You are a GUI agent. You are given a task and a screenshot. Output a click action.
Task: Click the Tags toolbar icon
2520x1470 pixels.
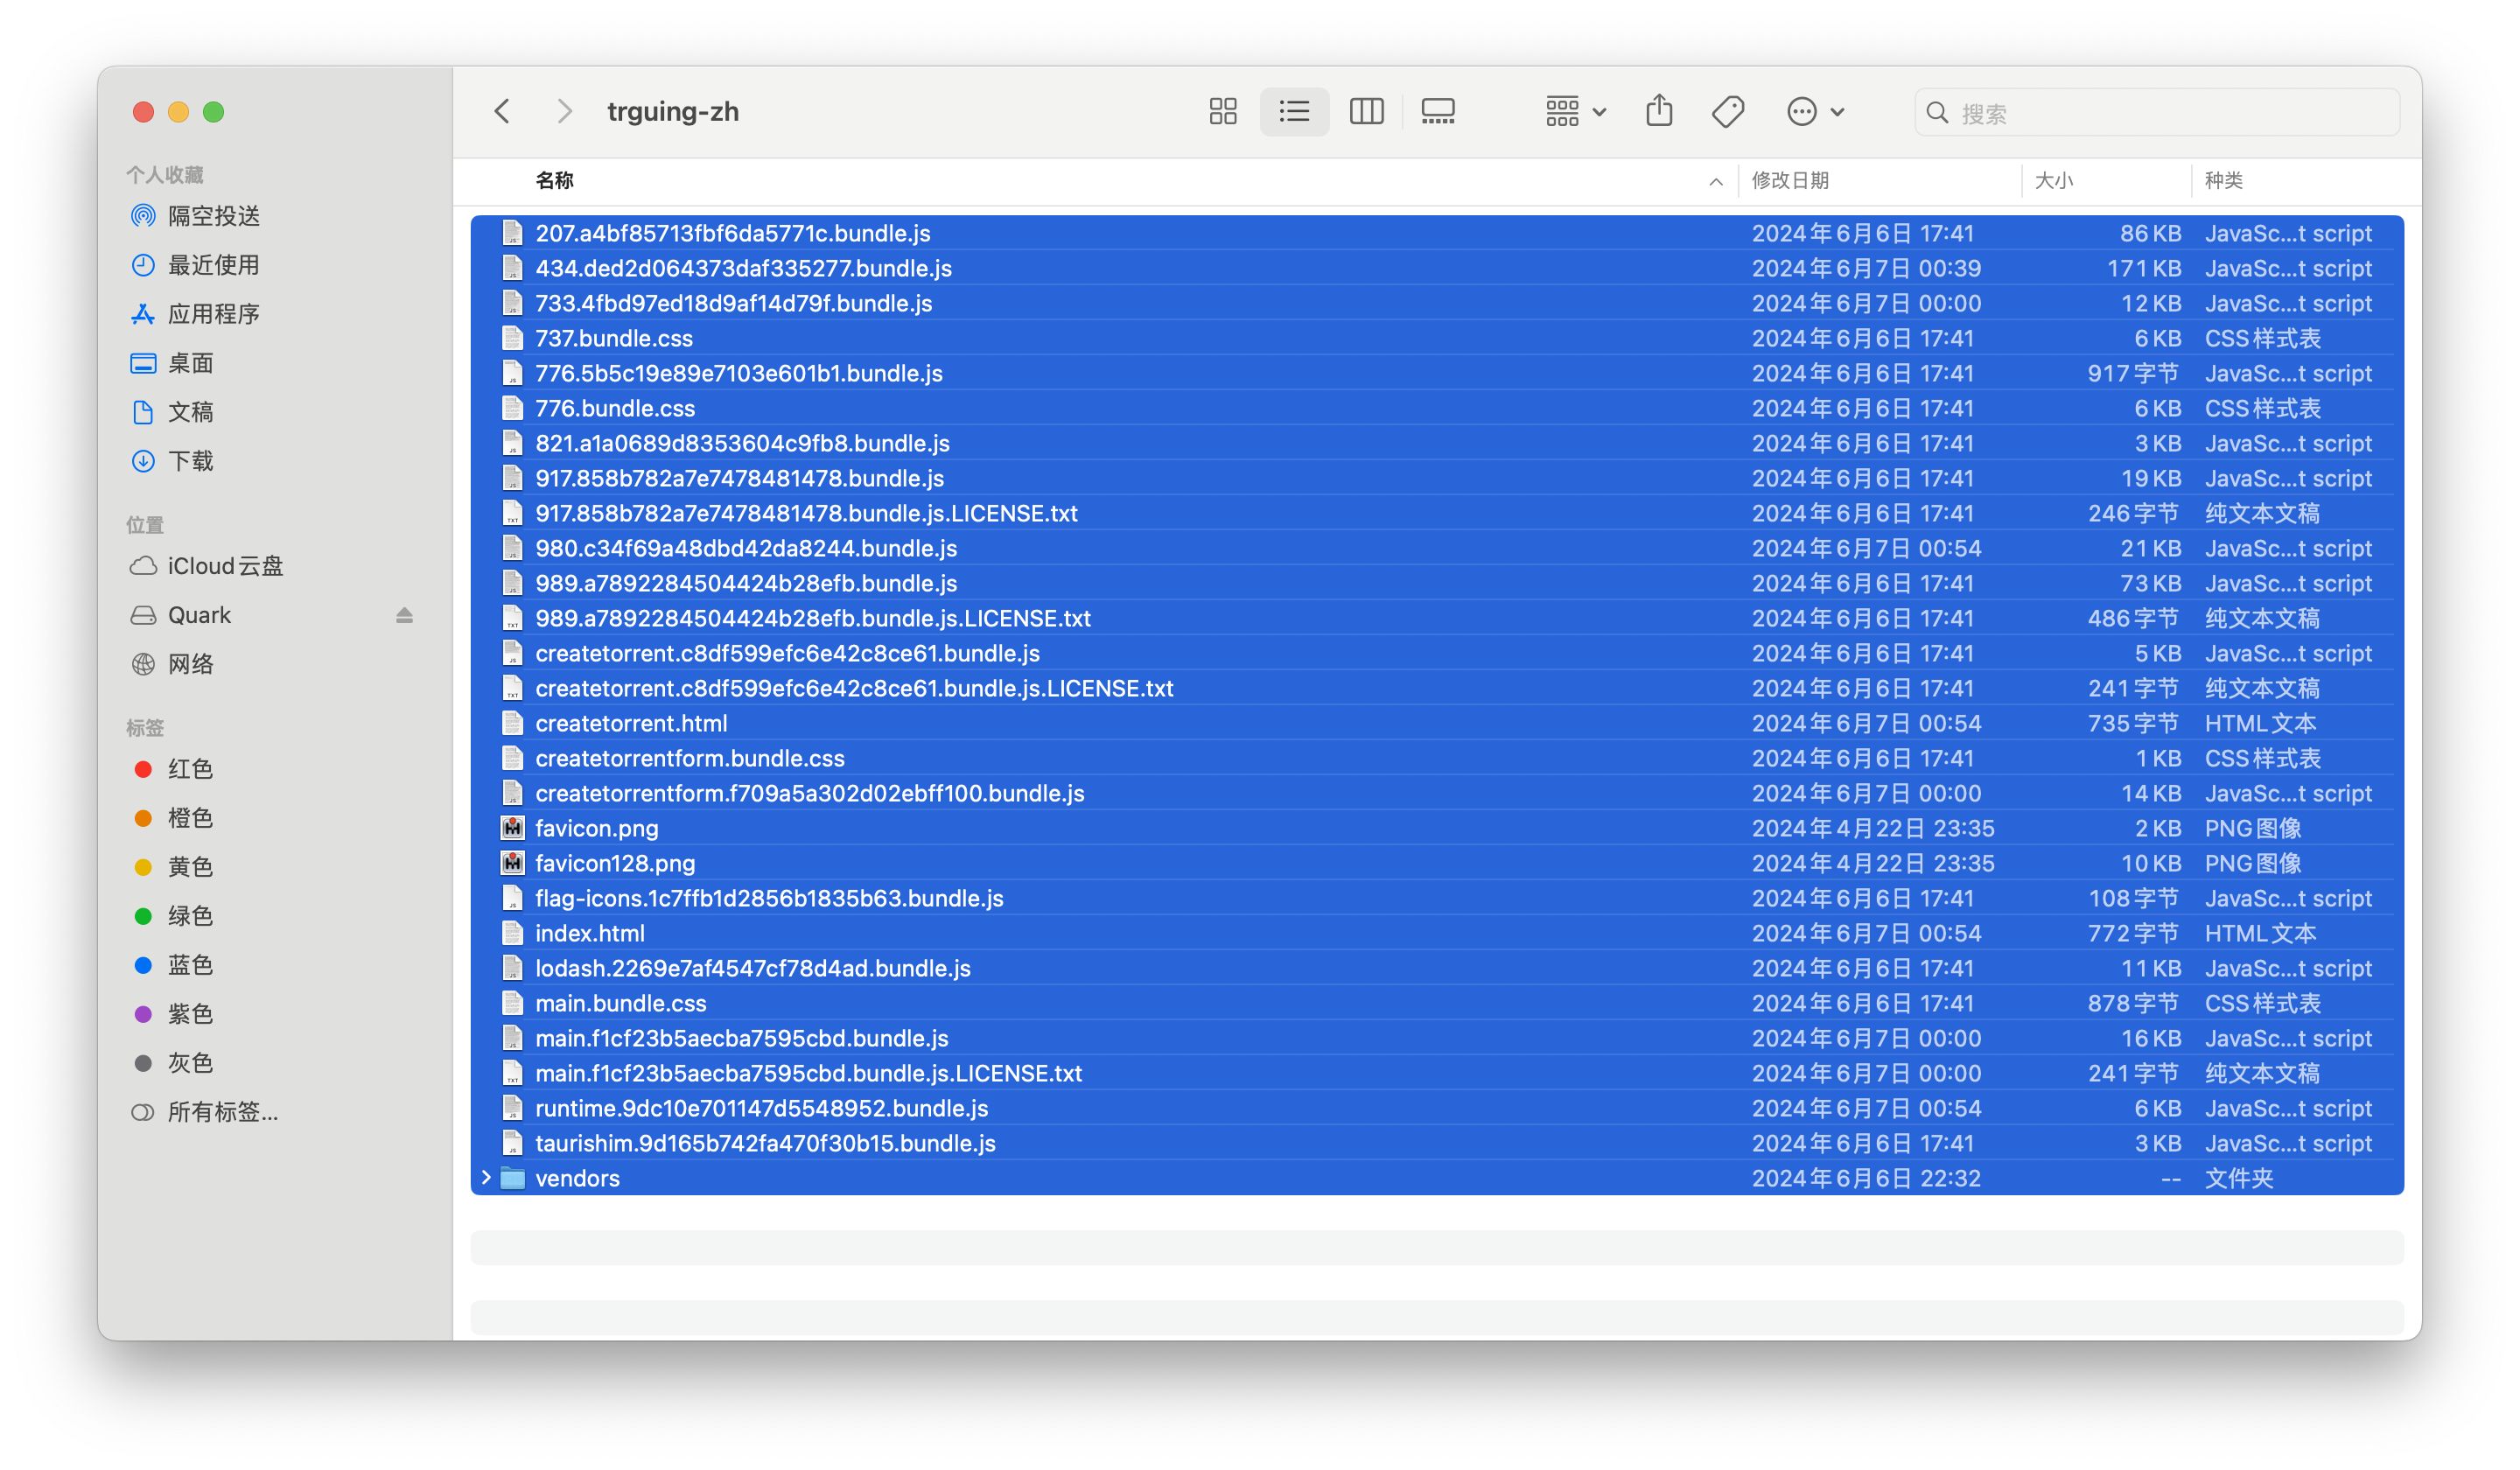[1728, 111]
